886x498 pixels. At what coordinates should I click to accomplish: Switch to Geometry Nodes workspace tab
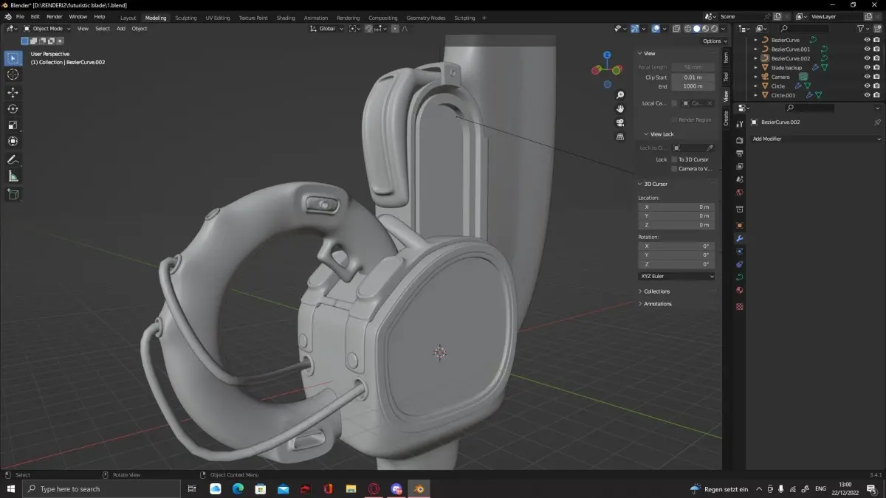(x=426, y=18)
